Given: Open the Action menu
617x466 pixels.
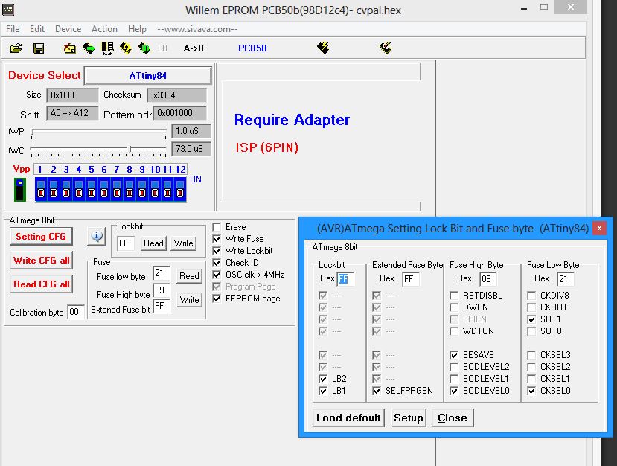Looking at the screenshot, I should [x=104, y=29].
